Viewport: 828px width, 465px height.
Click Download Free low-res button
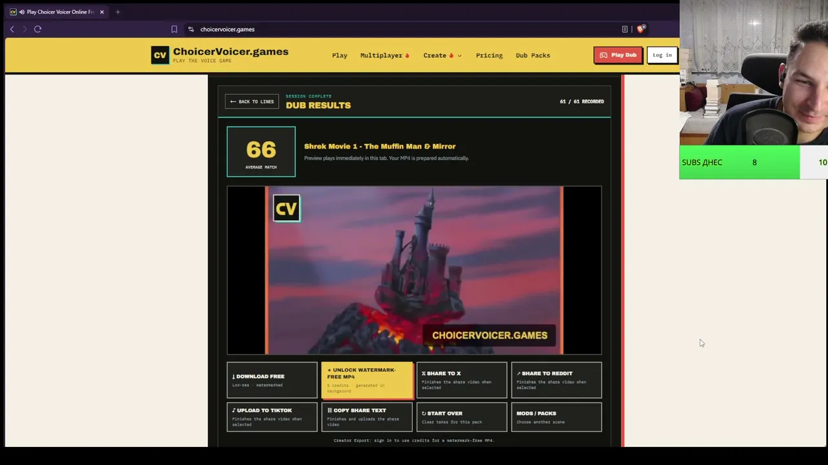[272, 380]
